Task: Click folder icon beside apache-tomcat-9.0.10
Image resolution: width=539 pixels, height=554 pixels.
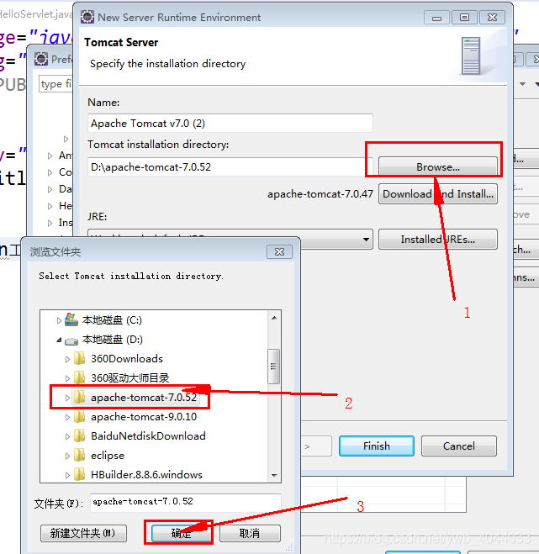Action: click(80, 416)
